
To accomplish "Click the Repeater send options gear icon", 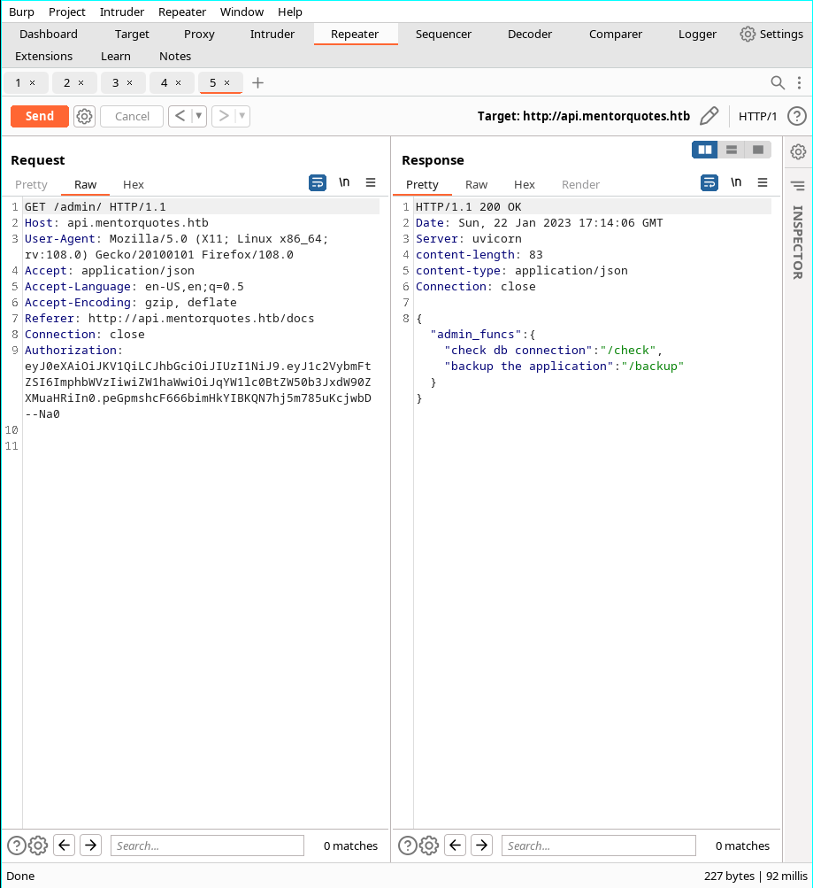I will click(84, 116).
